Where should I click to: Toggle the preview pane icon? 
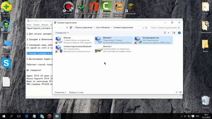pyautogui.click(x=174, y=33)
